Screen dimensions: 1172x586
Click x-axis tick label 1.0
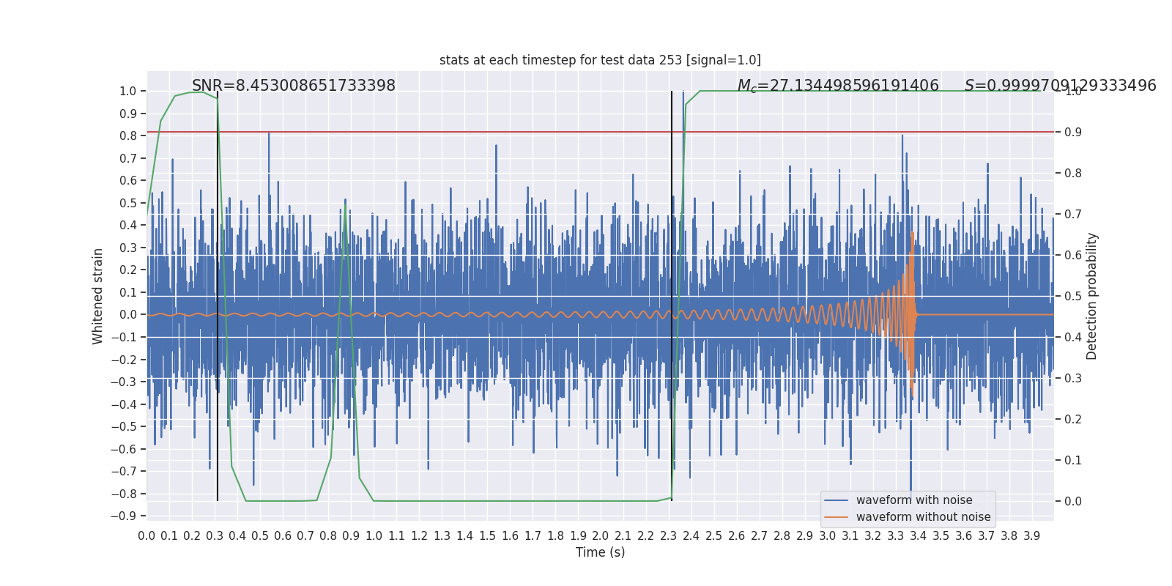click(374, 536)
